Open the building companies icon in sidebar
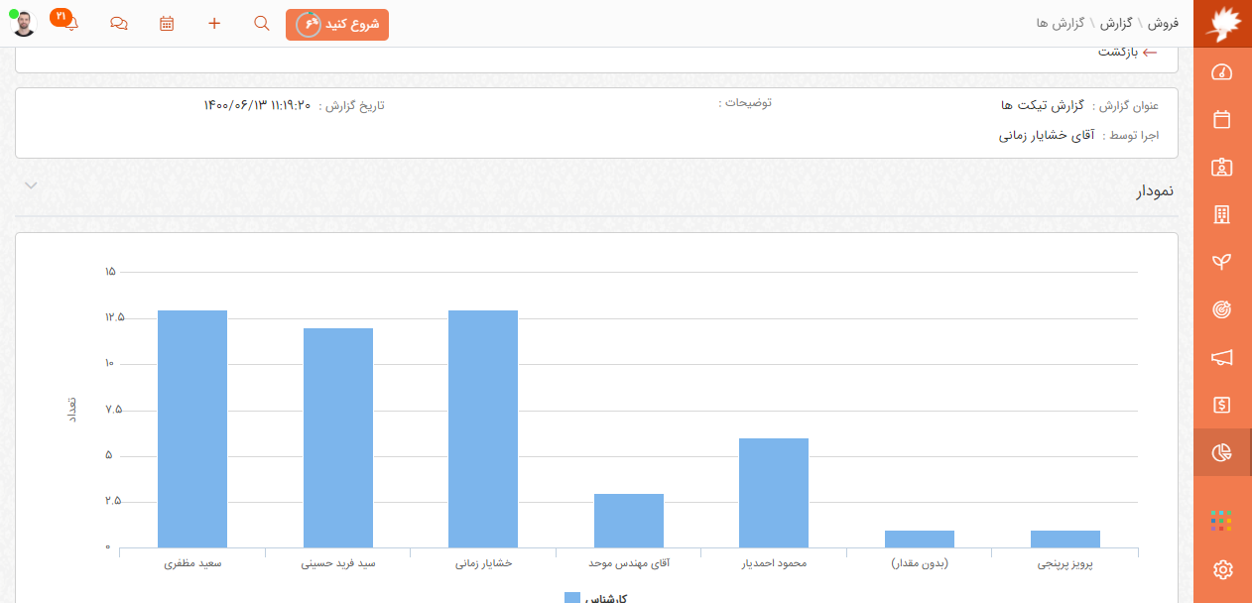Screen dimensions: 1252x603 pyautogui.click(x=1222, y=215)
